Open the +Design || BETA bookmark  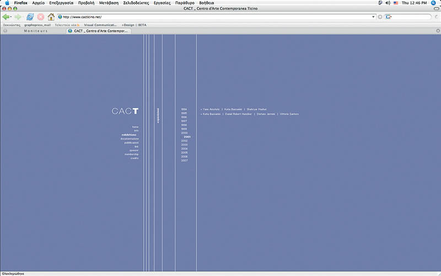pyautogui.click(x=134, y=25)
